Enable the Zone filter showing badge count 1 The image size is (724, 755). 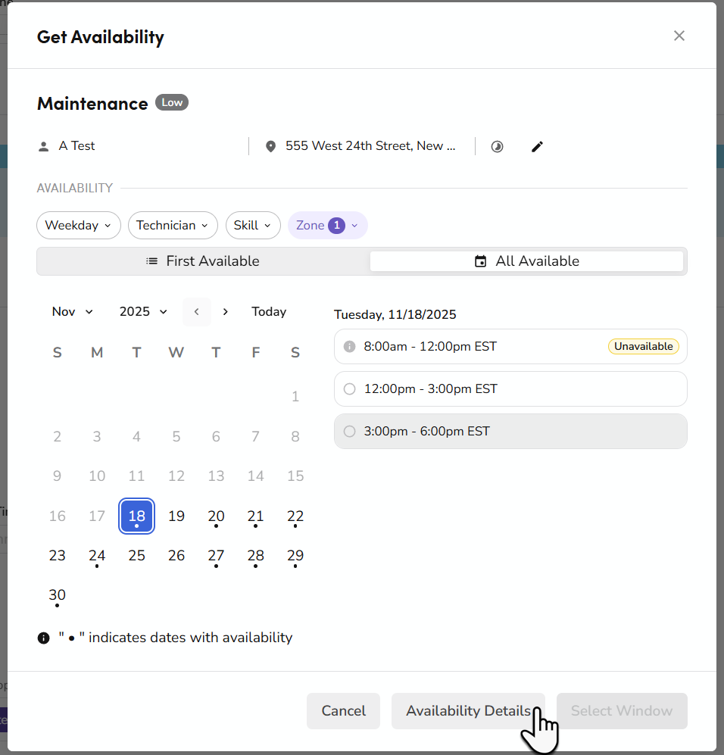[327, 225]
